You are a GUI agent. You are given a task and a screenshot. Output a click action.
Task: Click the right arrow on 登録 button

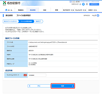(72, 86)
